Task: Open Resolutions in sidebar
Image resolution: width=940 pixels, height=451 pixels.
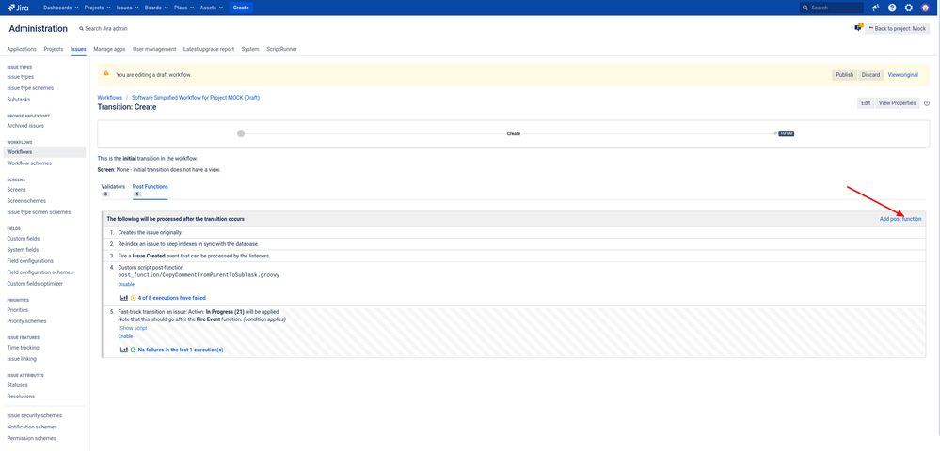Action: coord(21,396)
